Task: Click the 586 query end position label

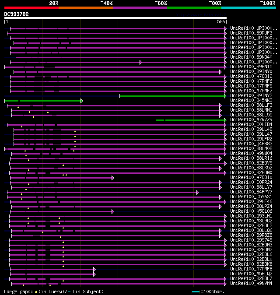Action: coord(221,21)
